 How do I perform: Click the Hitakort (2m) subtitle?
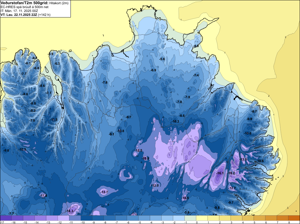click(59, 3)
